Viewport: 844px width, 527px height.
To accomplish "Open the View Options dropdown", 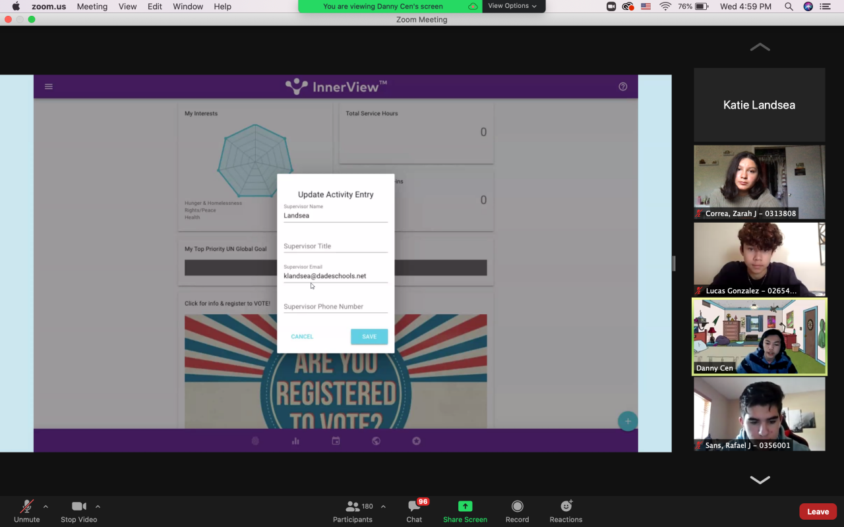I will 512,6.
